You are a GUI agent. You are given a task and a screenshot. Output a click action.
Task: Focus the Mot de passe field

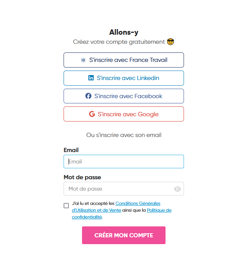124,189
